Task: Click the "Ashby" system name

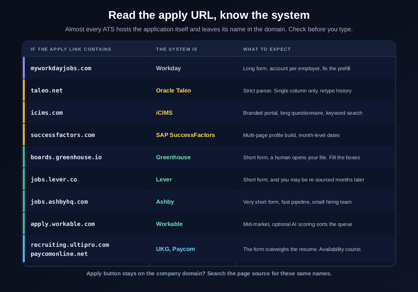Action: coord(165,202)
